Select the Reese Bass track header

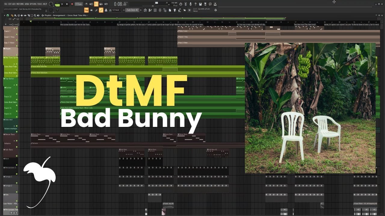point(11,137)
